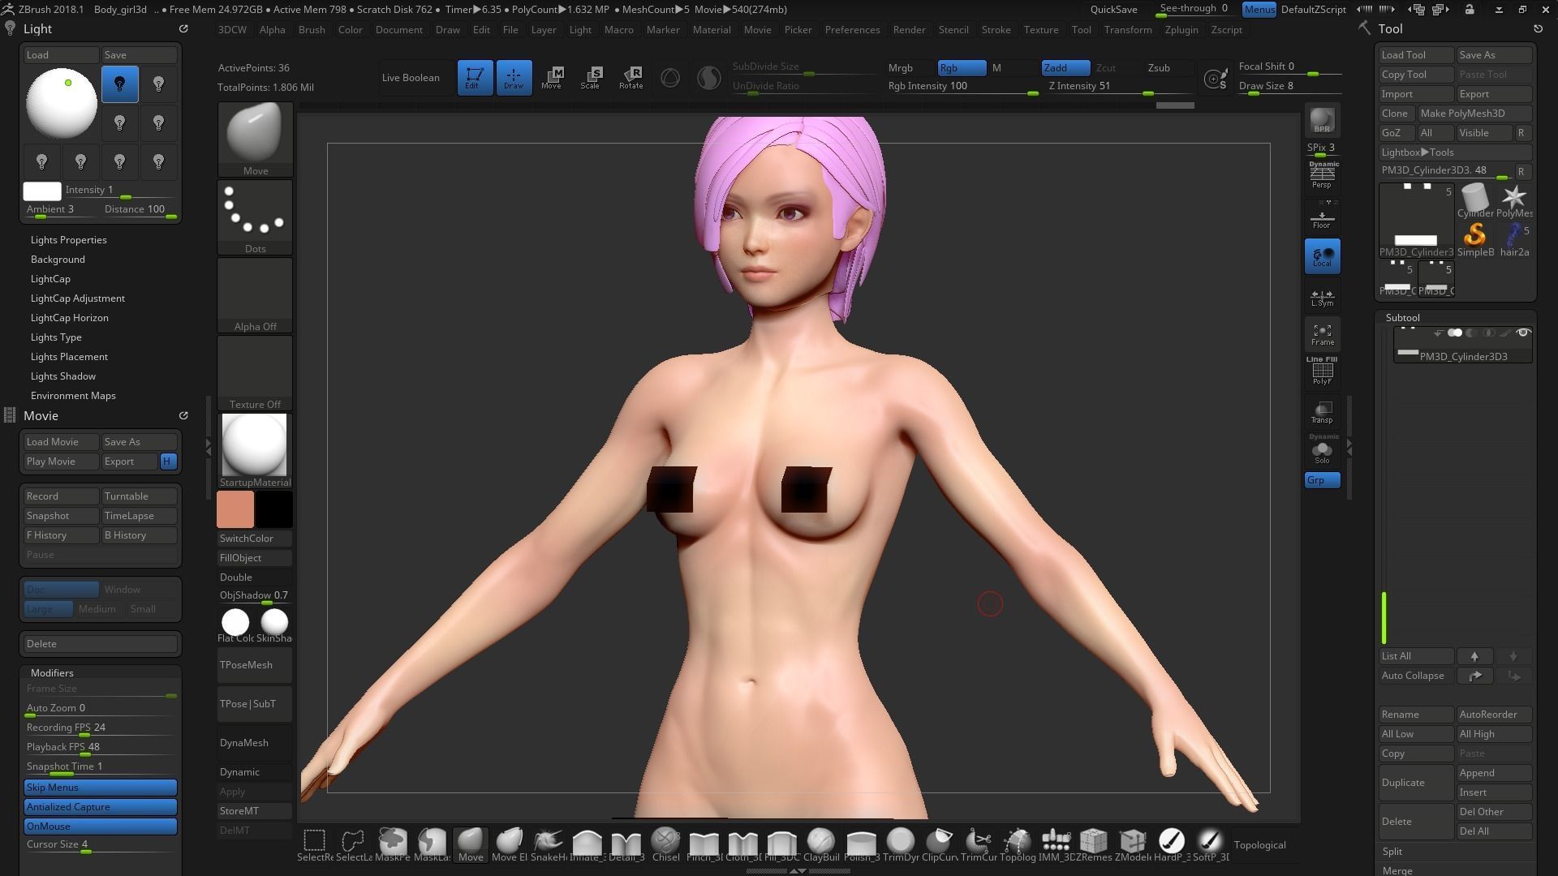Click the Frame view icon
1558x876 pixels.
click(x=1322, y=334)
